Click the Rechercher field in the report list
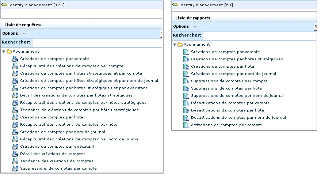This screenshot has height=178, width=321. point(258,35)
